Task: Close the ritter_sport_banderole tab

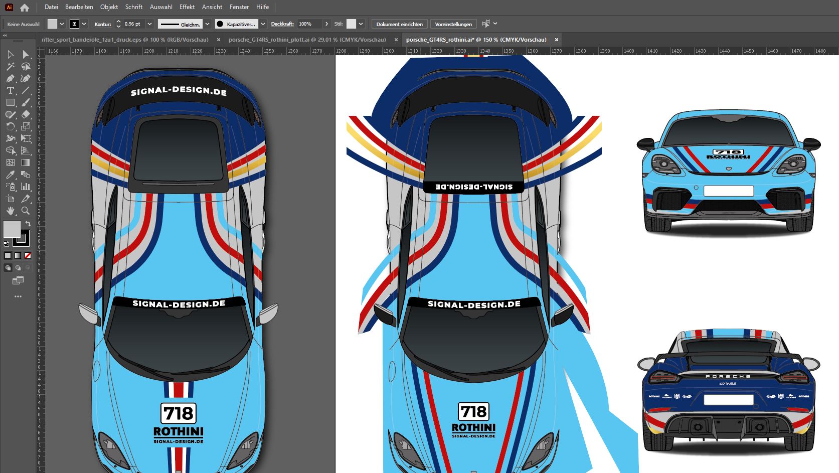Action: click(219, 40)
